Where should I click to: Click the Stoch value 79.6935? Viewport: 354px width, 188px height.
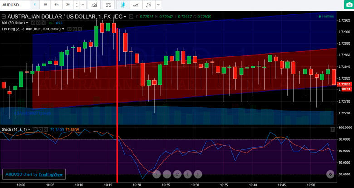click(x=72, y=130)
